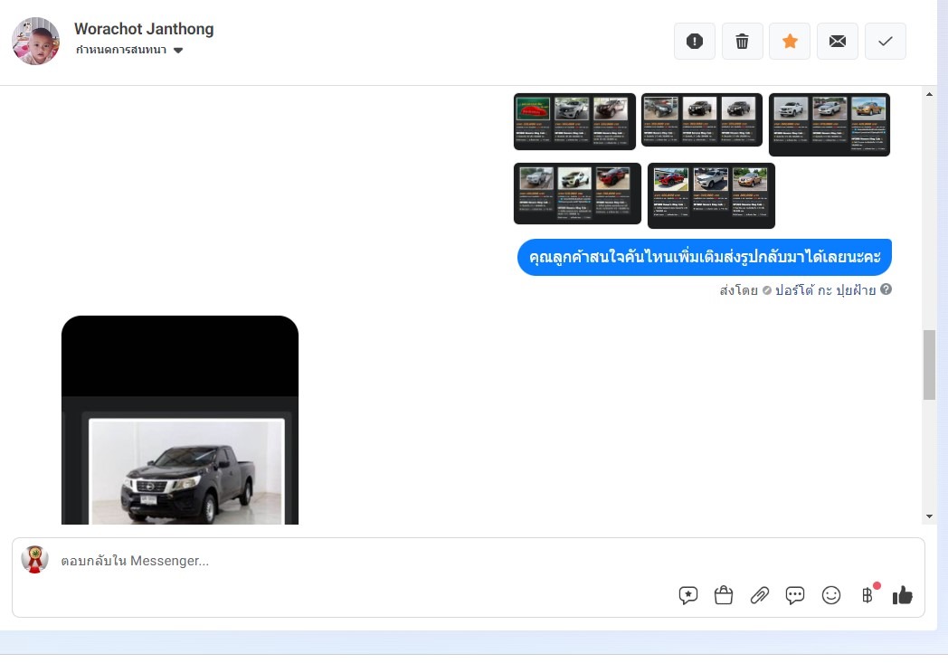Click Worachot Janthong's profile picture
The height and width of the screenshot is (663, 948).
click(36, 41)
